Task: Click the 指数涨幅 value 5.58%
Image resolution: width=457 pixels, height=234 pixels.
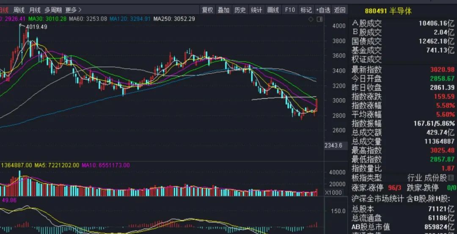Action: tap(445, 105)
